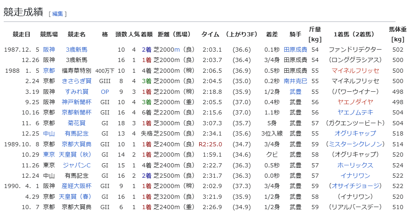Open the ホーリックス winner link
410x212 pixels.
click(x=355, y=165)
